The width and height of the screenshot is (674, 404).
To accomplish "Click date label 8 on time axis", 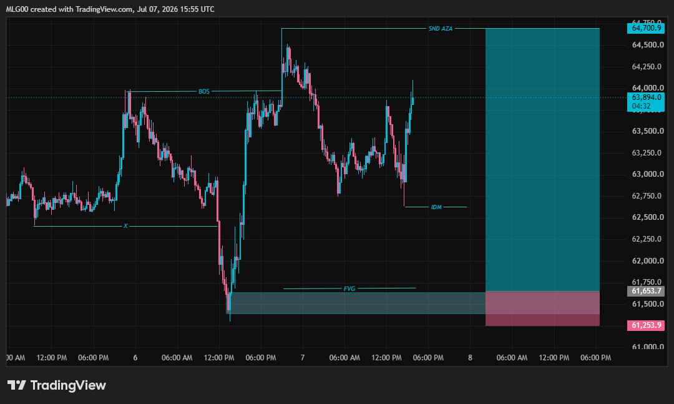I will [x=471, y=358].
